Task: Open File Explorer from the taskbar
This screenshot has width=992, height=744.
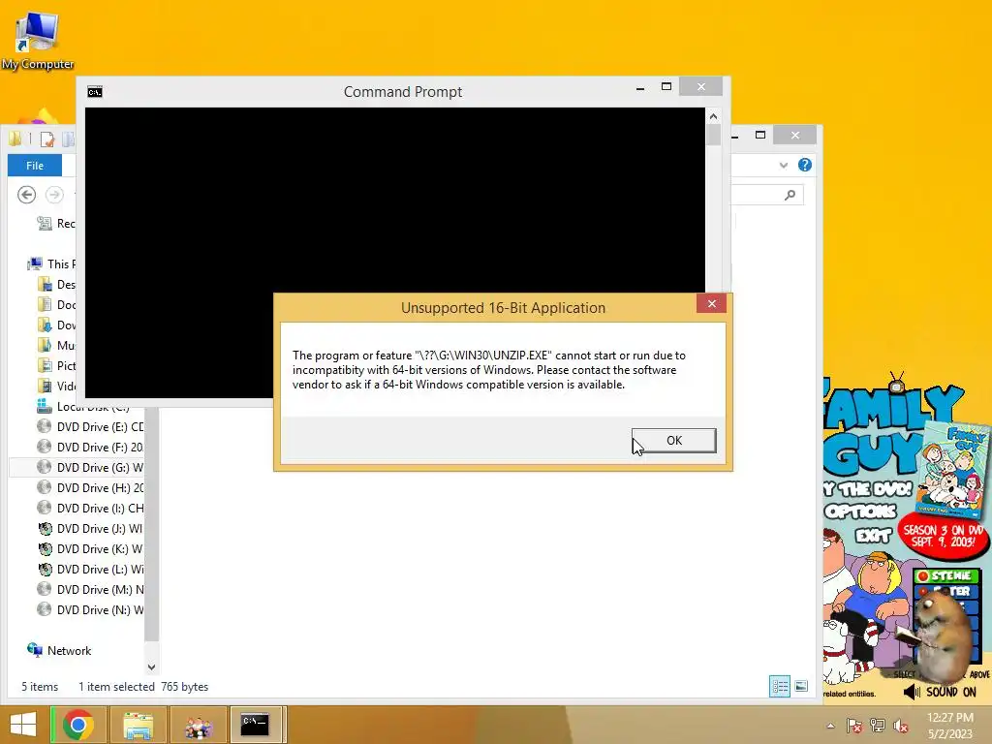Action: pyautogui.click(x=138, y=725)
